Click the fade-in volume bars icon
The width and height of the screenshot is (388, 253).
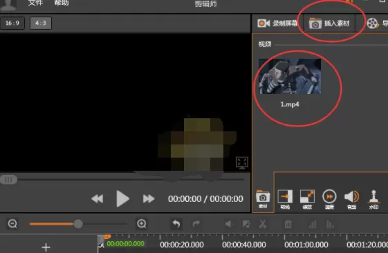coord(313,224)
